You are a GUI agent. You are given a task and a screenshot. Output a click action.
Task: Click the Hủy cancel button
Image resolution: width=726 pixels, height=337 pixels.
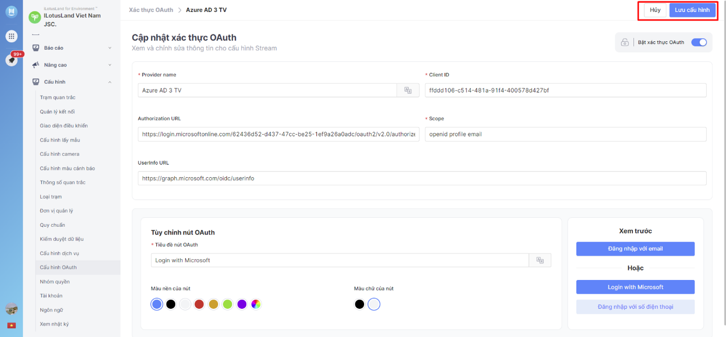click(655, 10)
